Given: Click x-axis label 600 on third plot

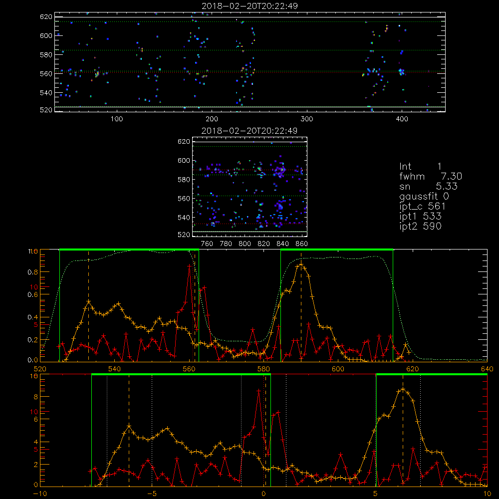Looking at the screenshot, I should 338,369.
